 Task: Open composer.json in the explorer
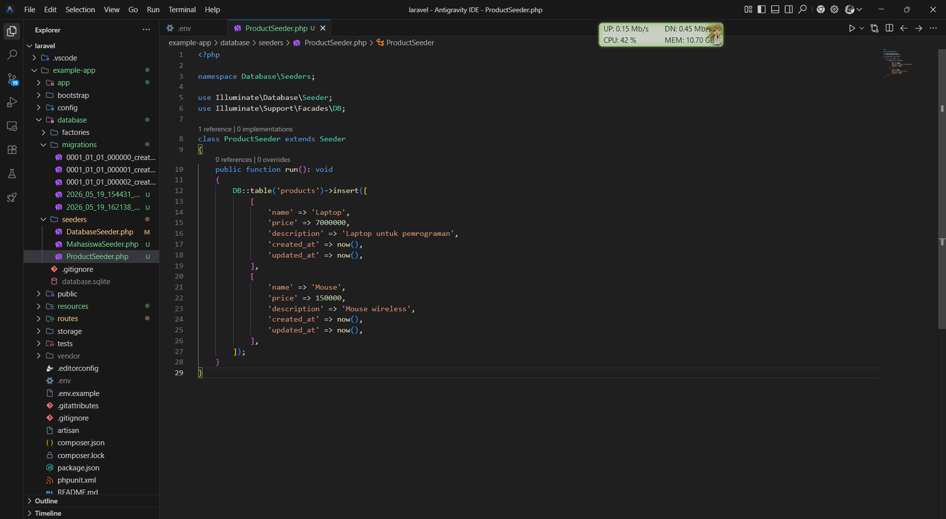[x=80, y=443]
